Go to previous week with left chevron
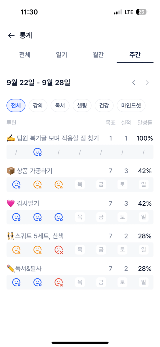Viewport: 160px width, 347px height. pos(134,83)
